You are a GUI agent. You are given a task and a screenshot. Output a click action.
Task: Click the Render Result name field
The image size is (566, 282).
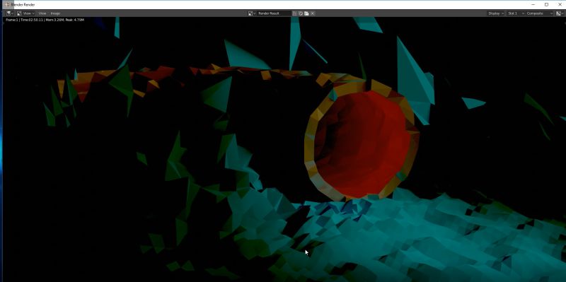coord(274,13)
